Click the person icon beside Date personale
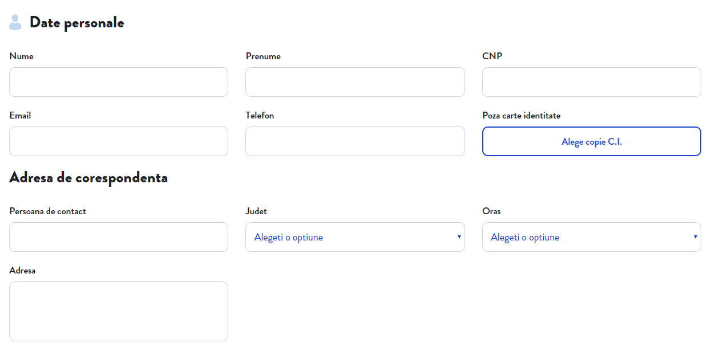Image resolution: width=707 pixels, height=347 pixels. 15,22
